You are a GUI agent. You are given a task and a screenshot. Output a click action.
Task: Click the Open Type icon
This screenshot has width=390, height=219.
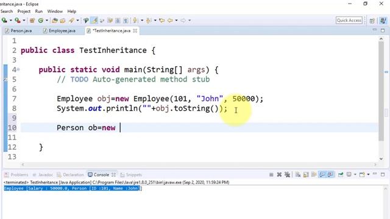click(x=55, y=20)
